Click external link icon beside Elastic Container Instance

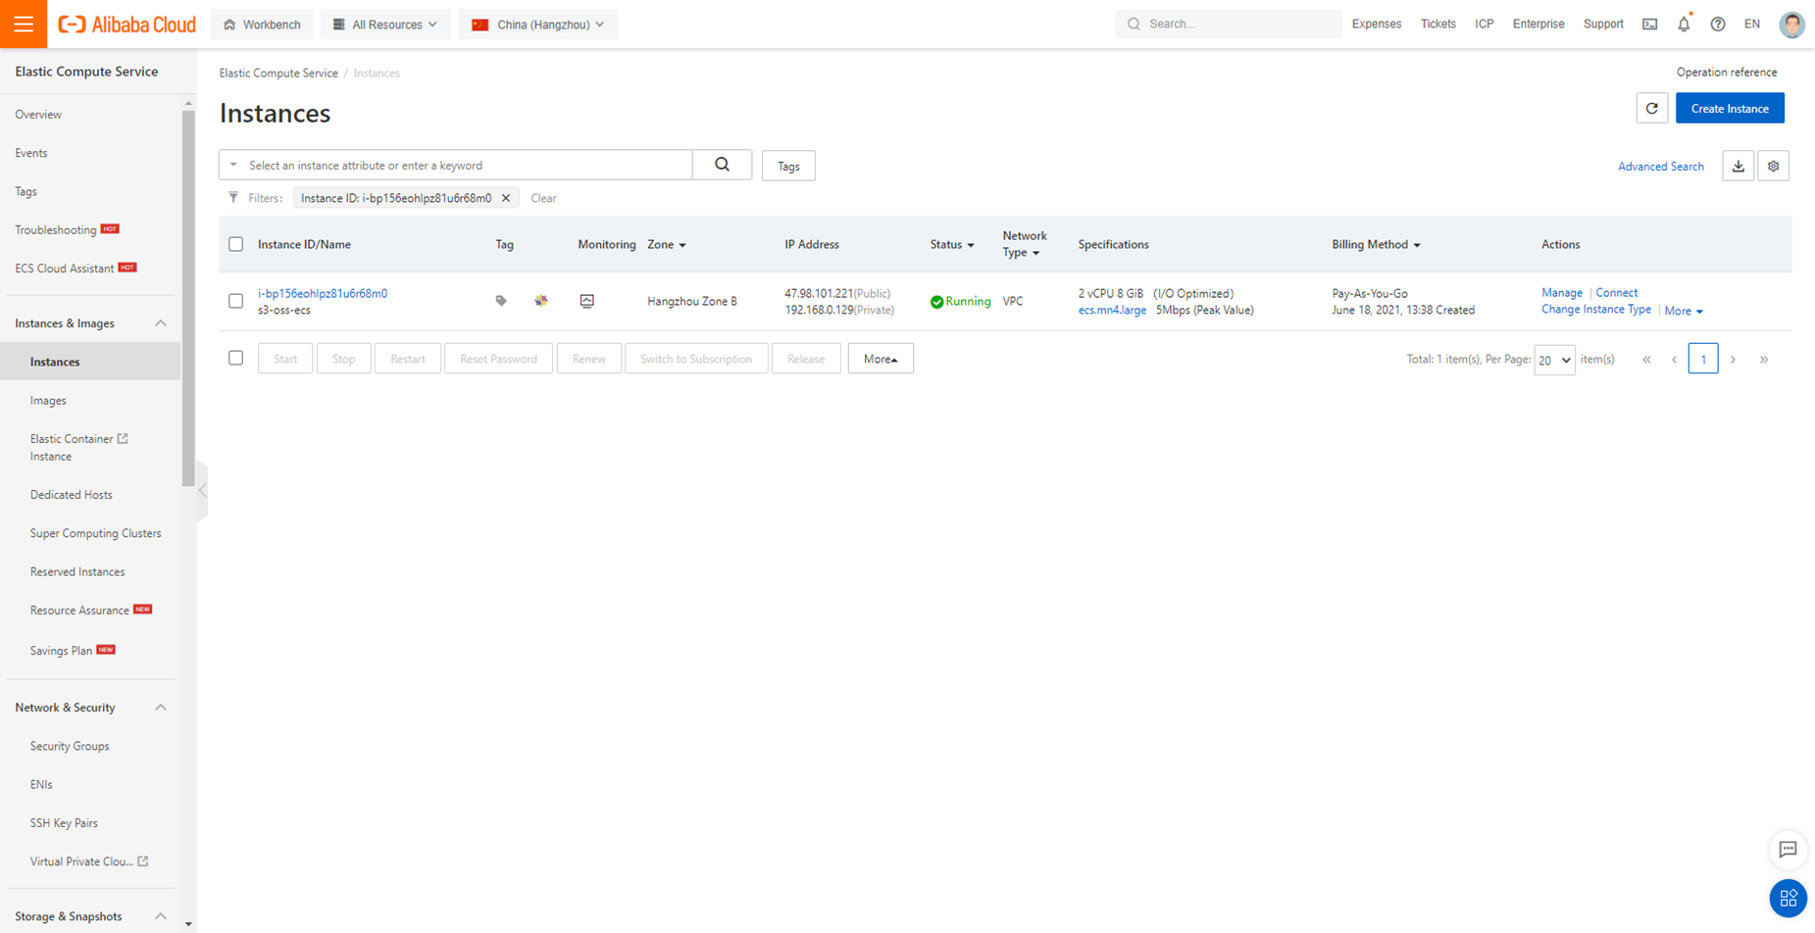click(123, 439)
